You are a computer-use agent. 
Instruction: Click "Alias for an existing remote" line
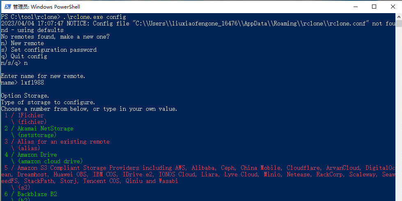[x=63, y=142]
